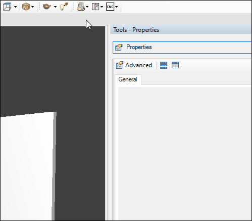Switch to the table grid view icon

coord(175,65)
